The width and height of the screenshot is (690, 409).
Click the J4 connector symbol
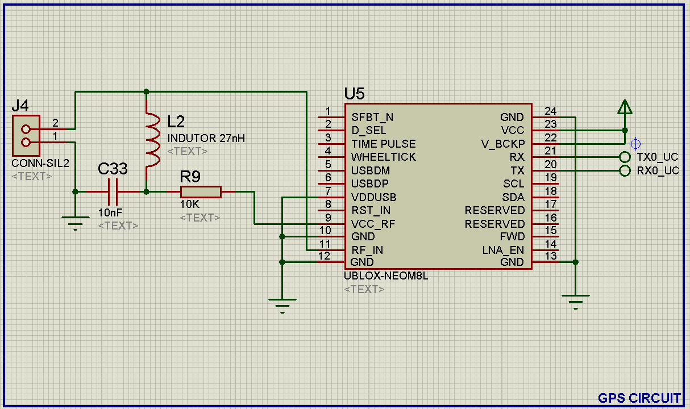pos(26,135)
